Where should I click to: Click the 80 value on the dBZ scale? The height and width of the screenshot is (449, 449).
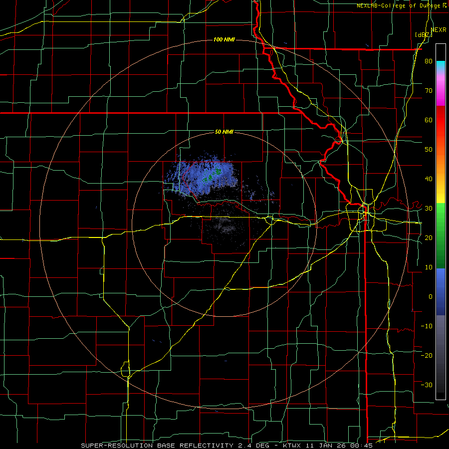pos(429,61)
